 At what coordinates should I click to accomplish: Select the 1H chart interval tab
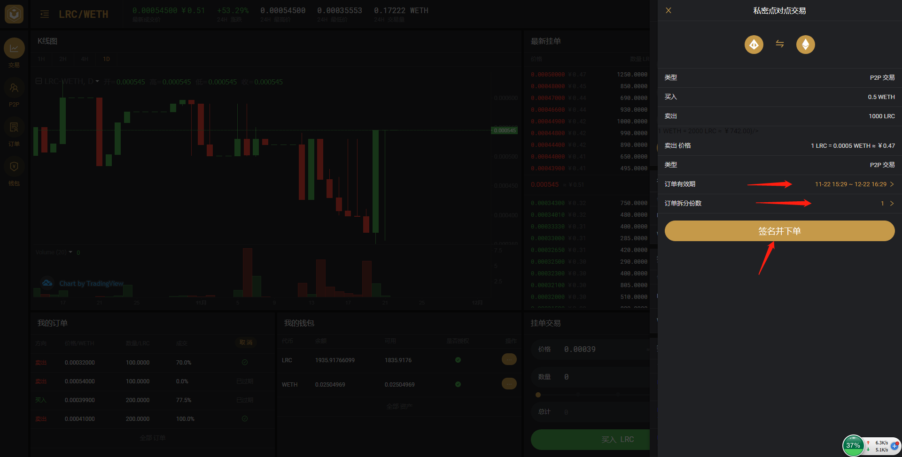click(x=41, y=59)
